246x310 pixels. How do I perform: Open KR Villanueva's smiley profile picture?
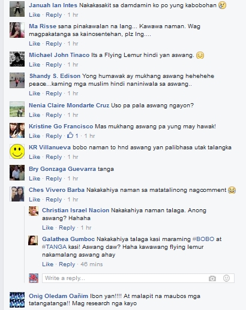pos(17,152)
